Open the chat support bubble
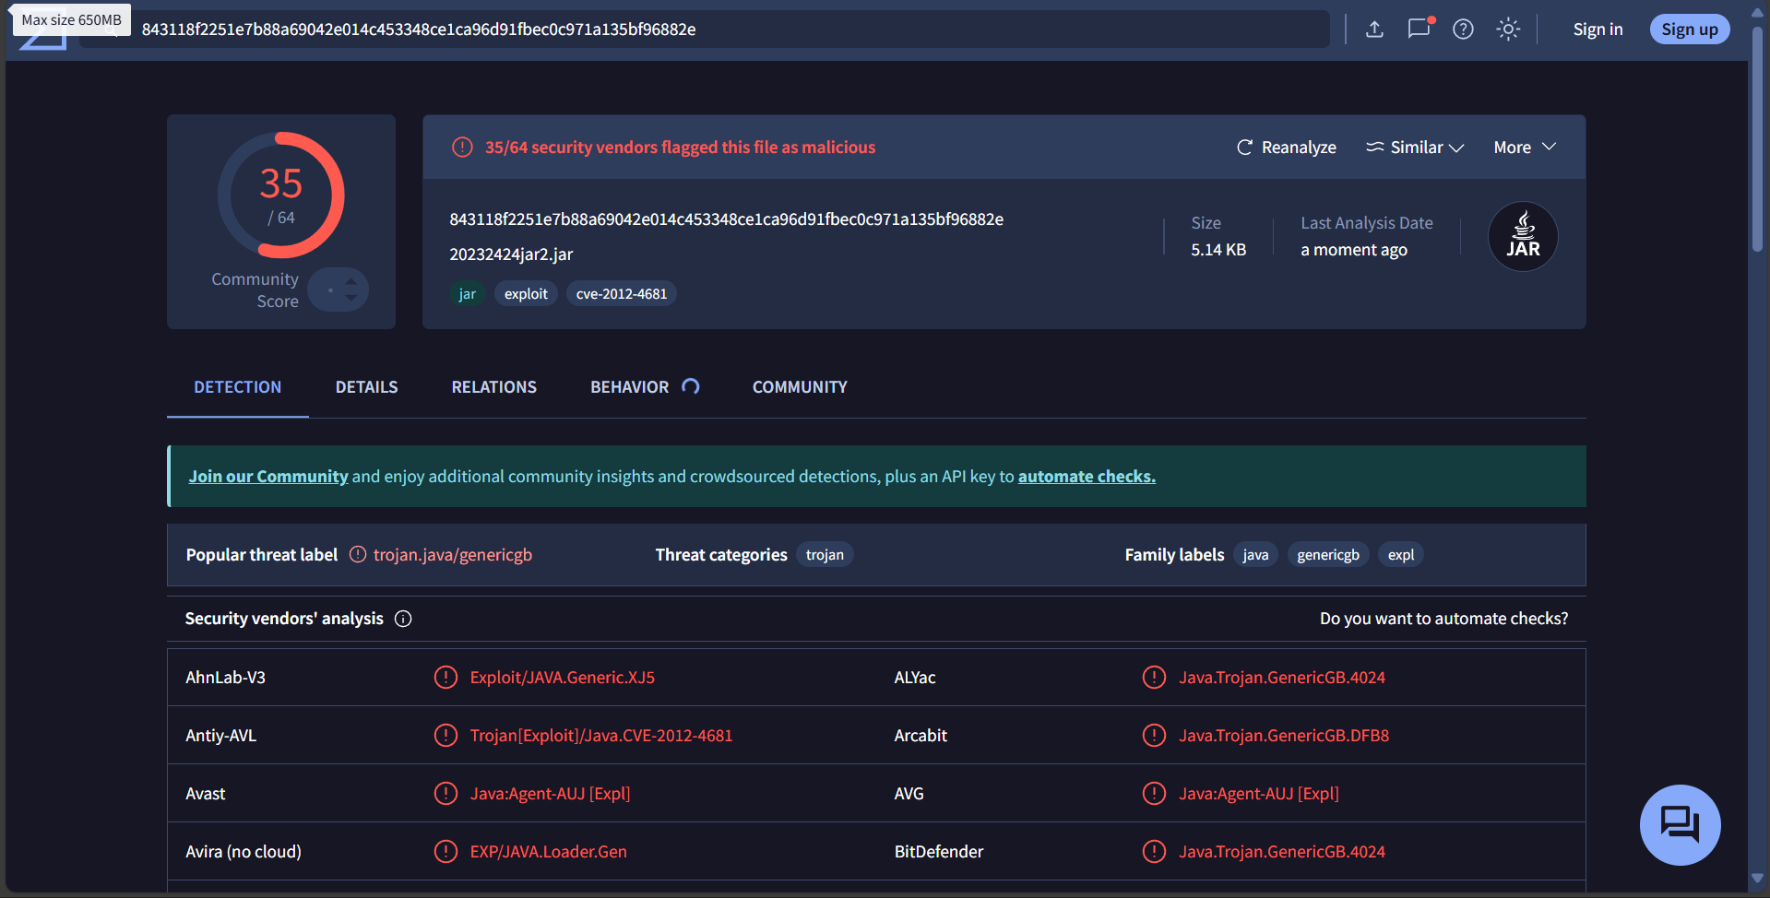Screen dimensions: 1770x898 click(x=1680, y=824)
